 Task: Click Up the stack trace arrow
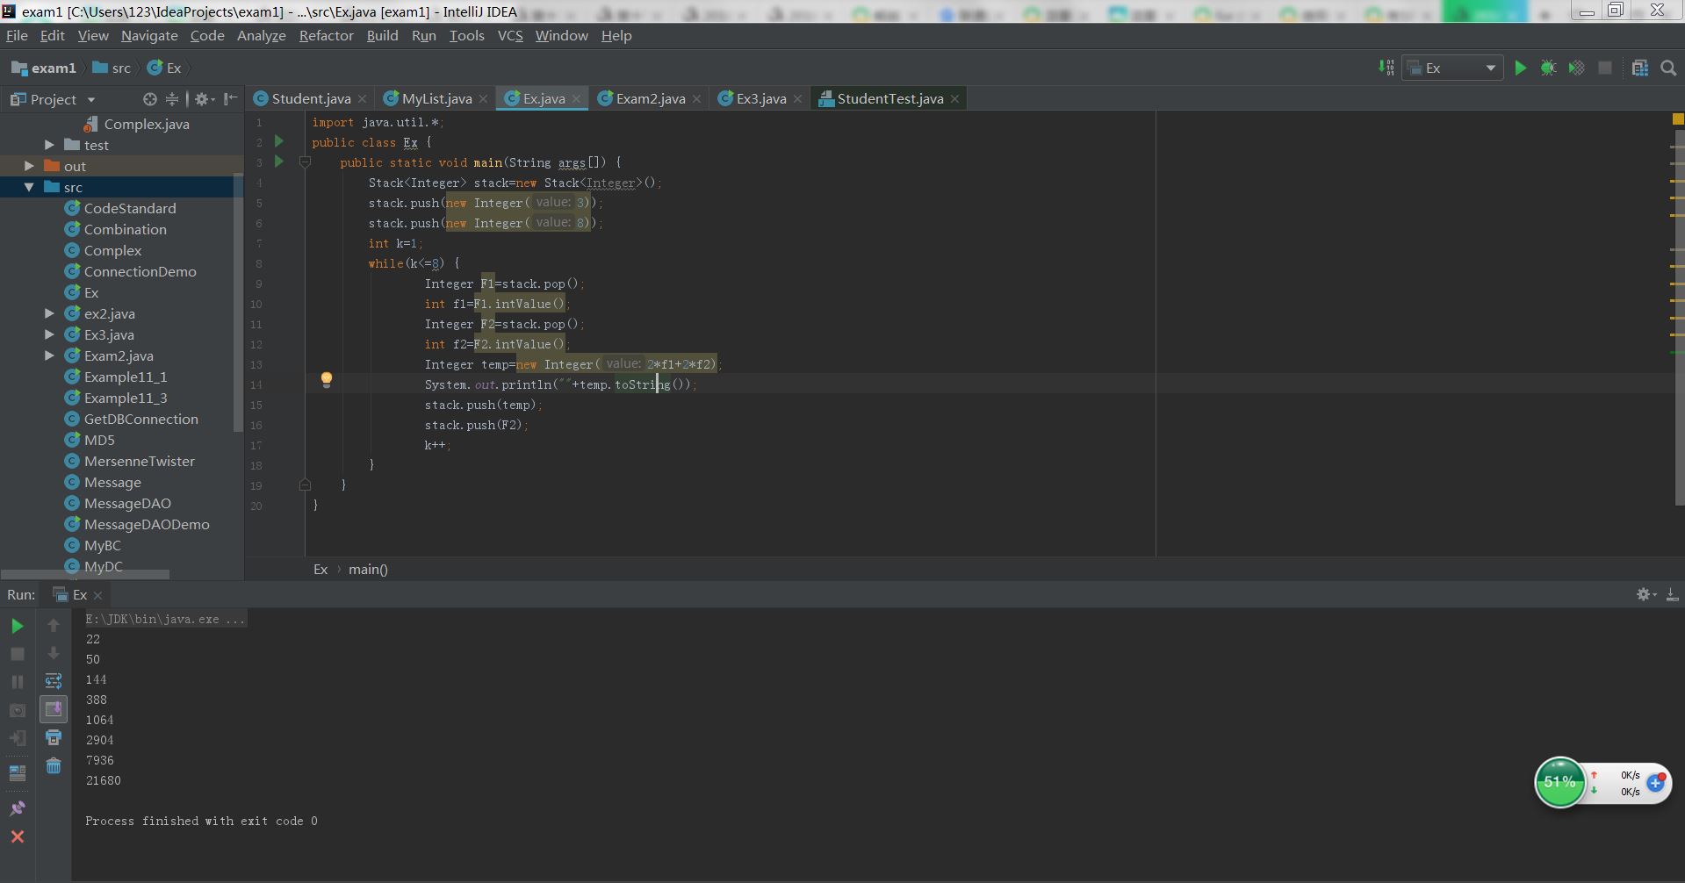coord(54,625)
